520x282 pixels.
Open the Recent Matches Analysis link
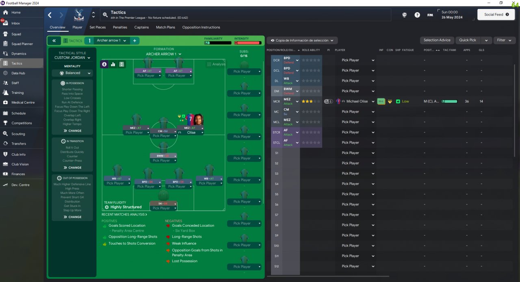point(124,214)
